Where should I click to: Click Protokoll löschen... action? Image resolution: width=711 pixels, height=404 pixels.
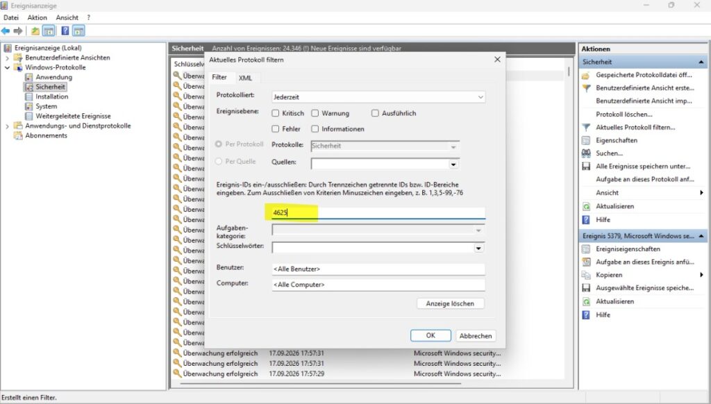point(624,115)
